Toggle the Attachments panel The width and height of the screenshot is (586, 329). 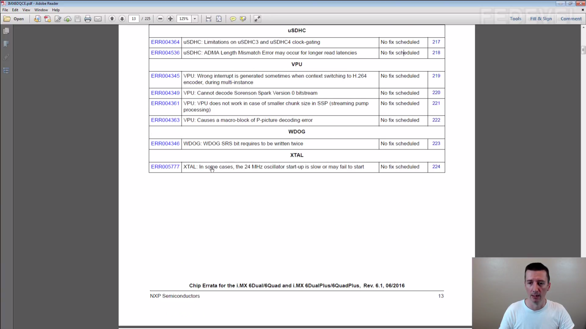(6, 57)
